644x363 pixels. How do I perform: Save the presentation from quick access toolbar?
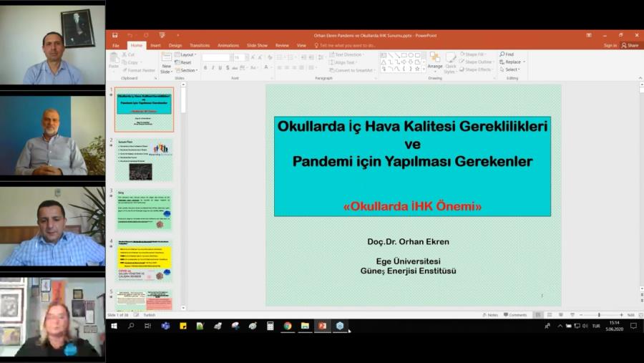pos(115,35)
